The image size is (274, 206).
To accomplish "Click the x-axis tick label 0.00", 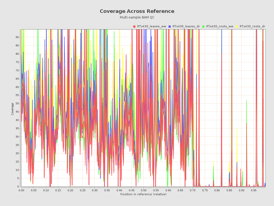I will [x=21, y=190].
